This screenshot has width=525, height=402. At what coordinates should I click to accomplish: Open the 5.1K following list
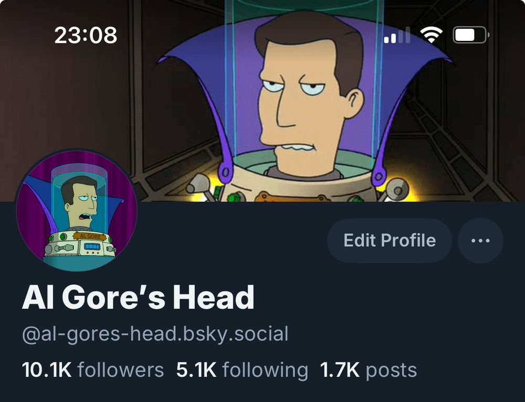coord(242,370)
